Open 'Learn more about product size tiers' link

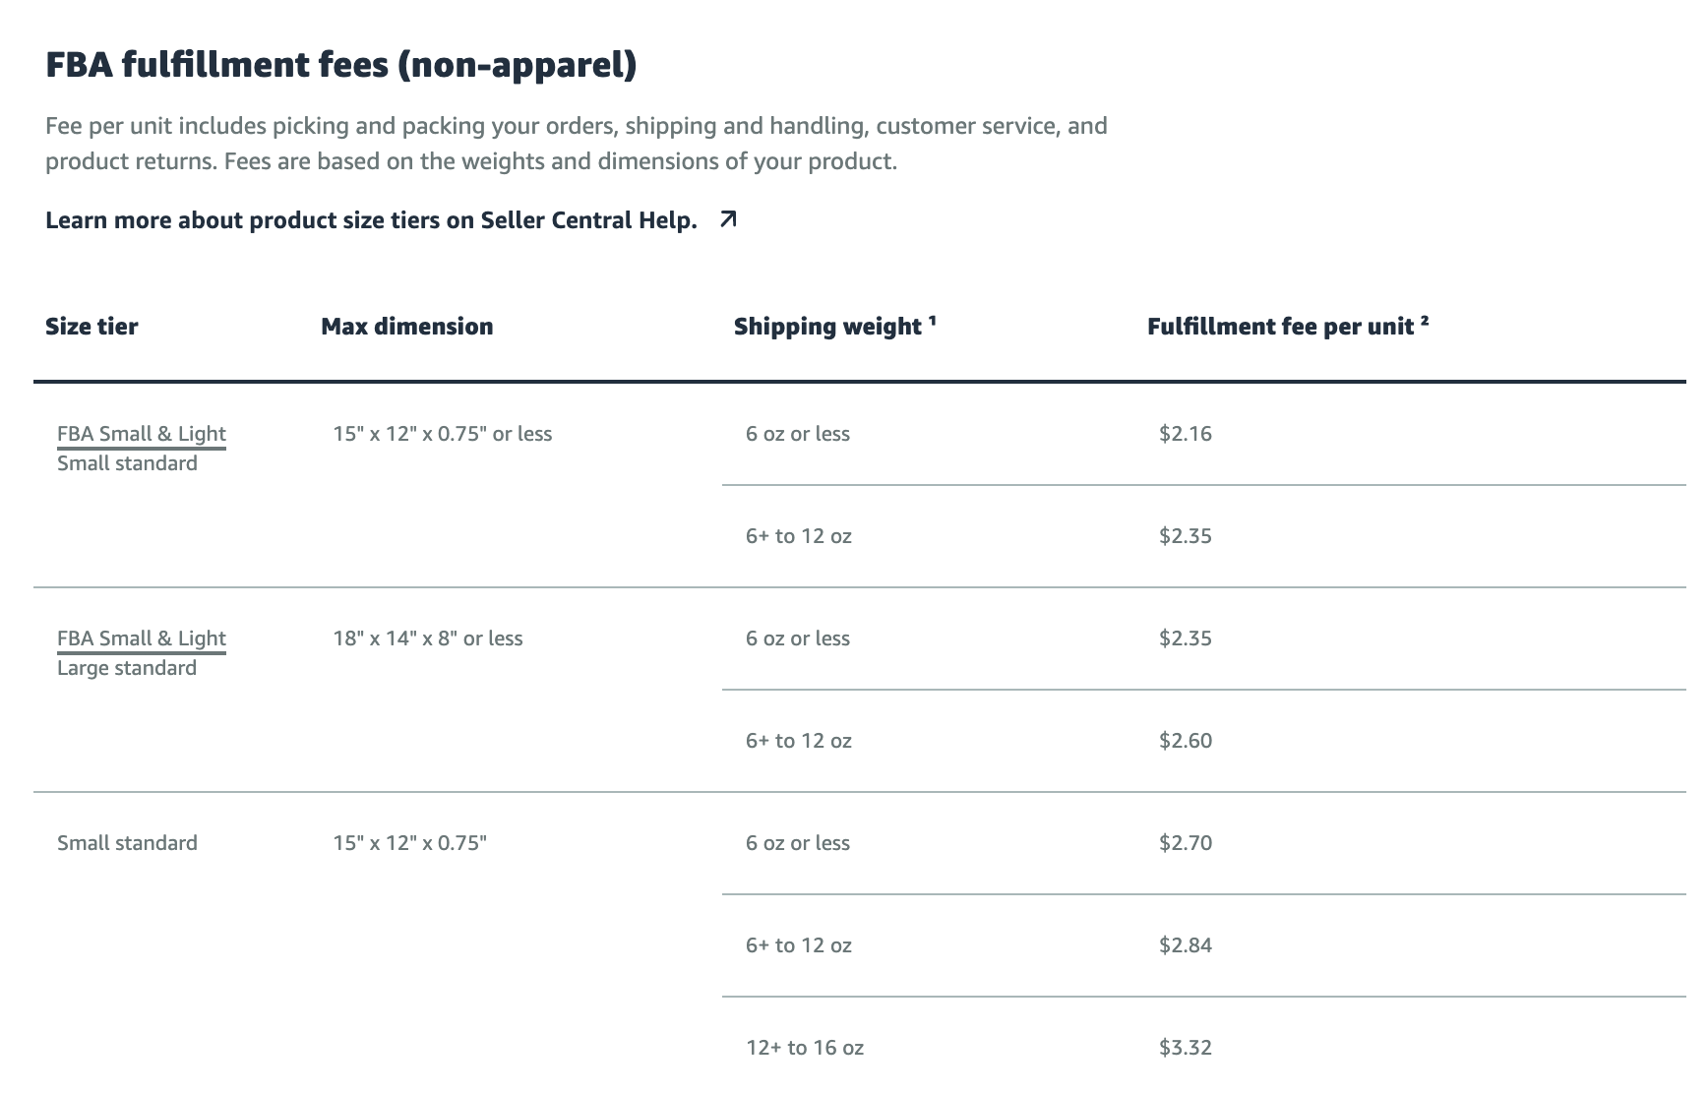371,219
